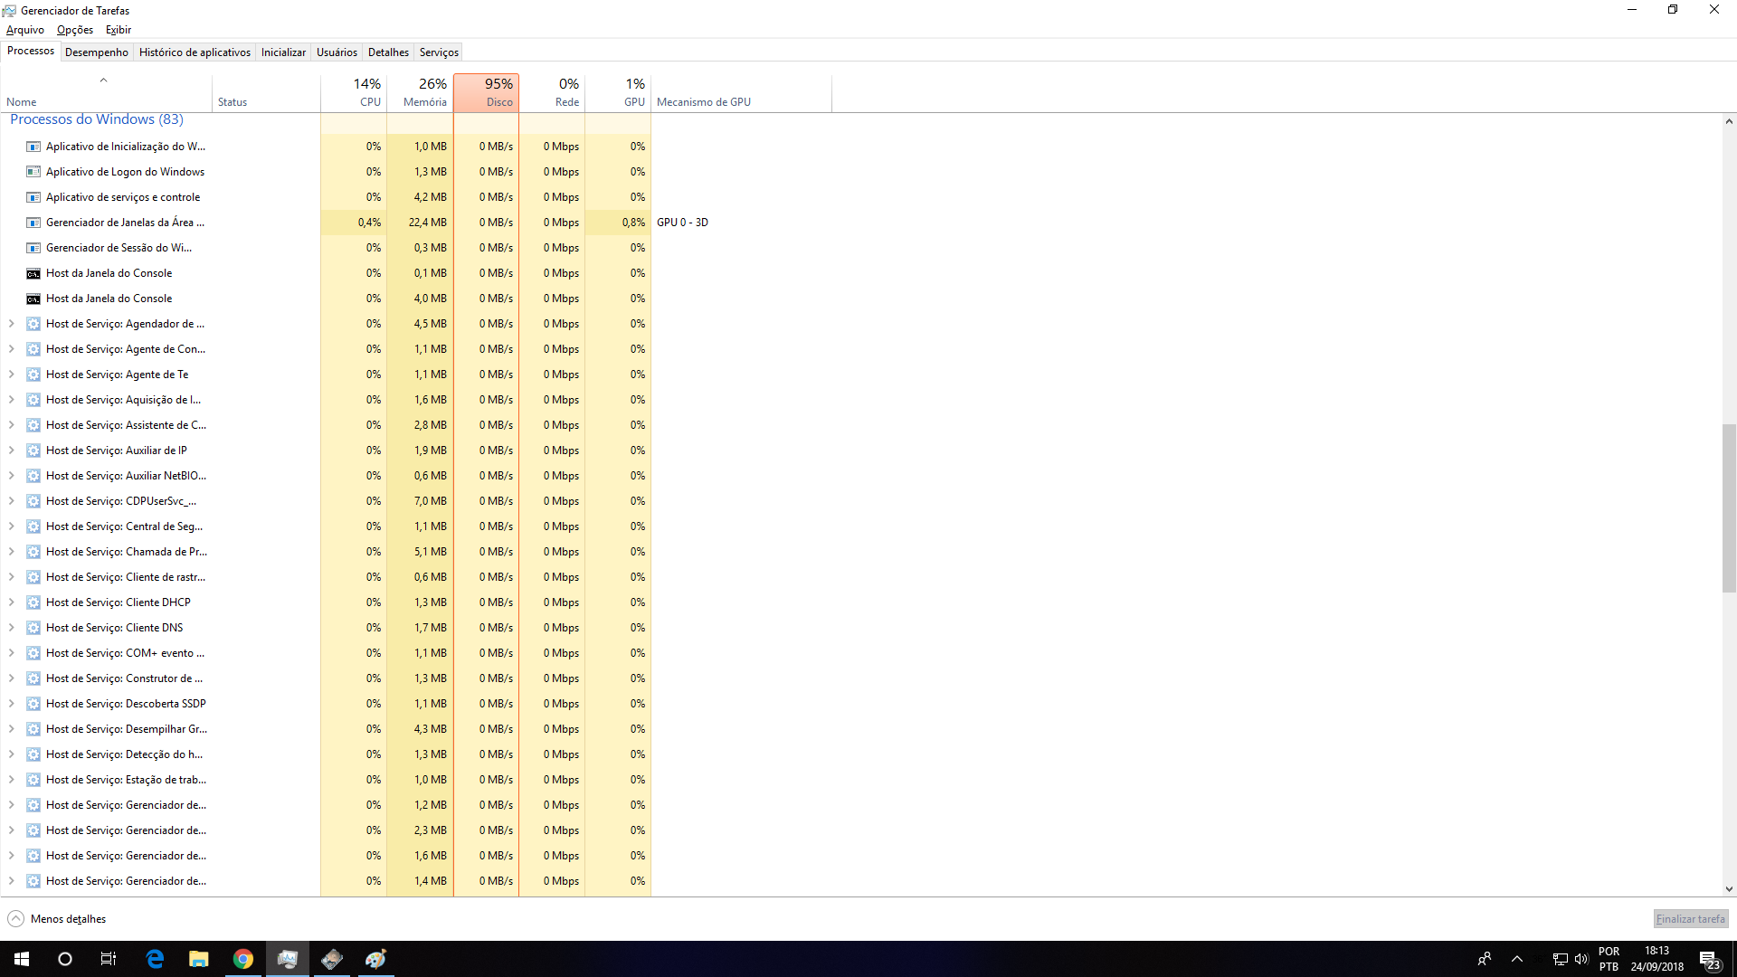Click the gear icon for Descoberta SSDP service
Screen dimensions: 1737x977
pos(33,704)
